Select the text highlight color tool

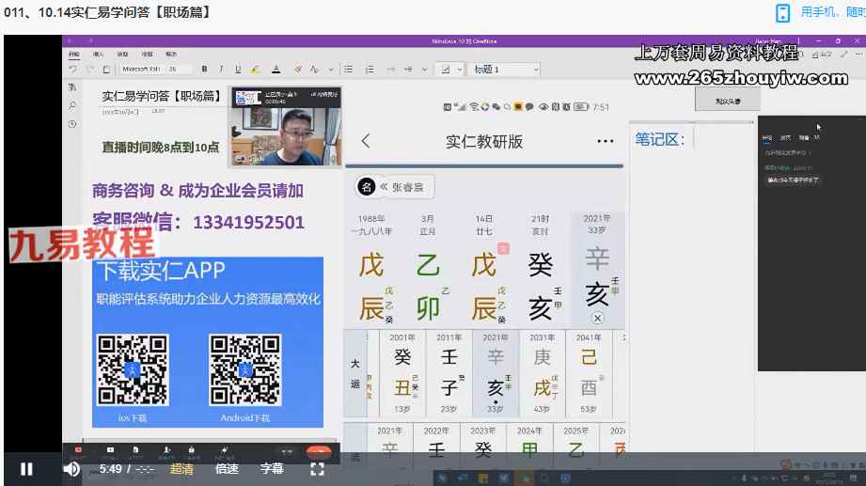[255, 69]
